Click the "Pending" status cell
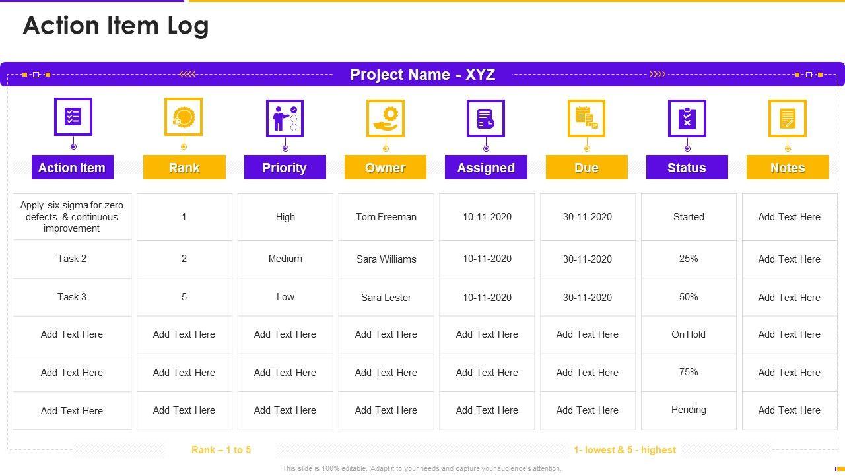This screenshot has height=475, width=845. 689,410
